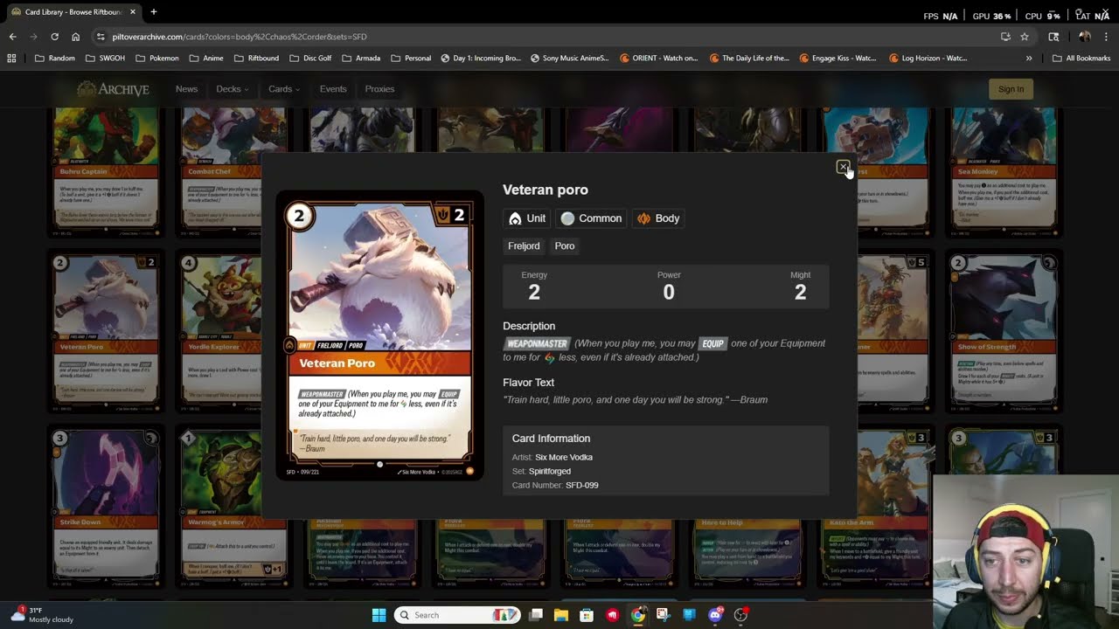1119x629 pixels.
Task: Close the Veteran Poro card details popup
Action: pyautogui.click(x=843, y=167)
